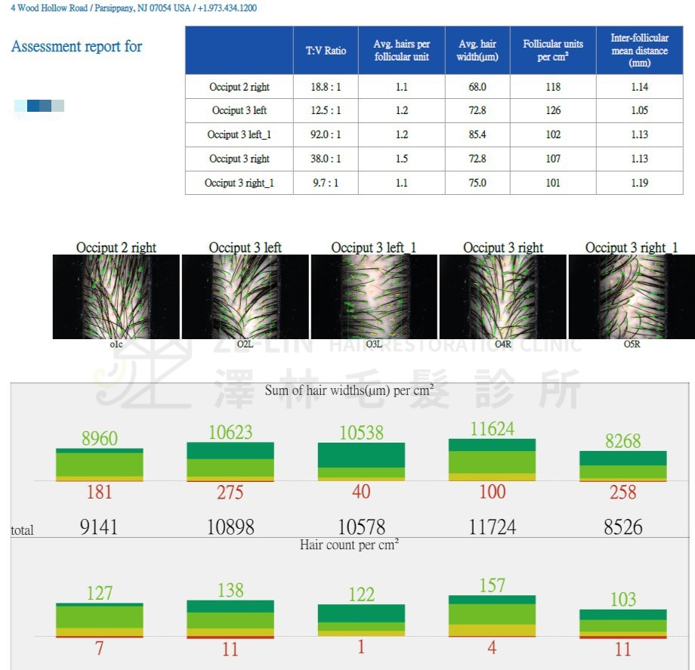Select the hair count bar labeled 122
Image resolution: width=695 pixels, height=670 pixels.
361,620
